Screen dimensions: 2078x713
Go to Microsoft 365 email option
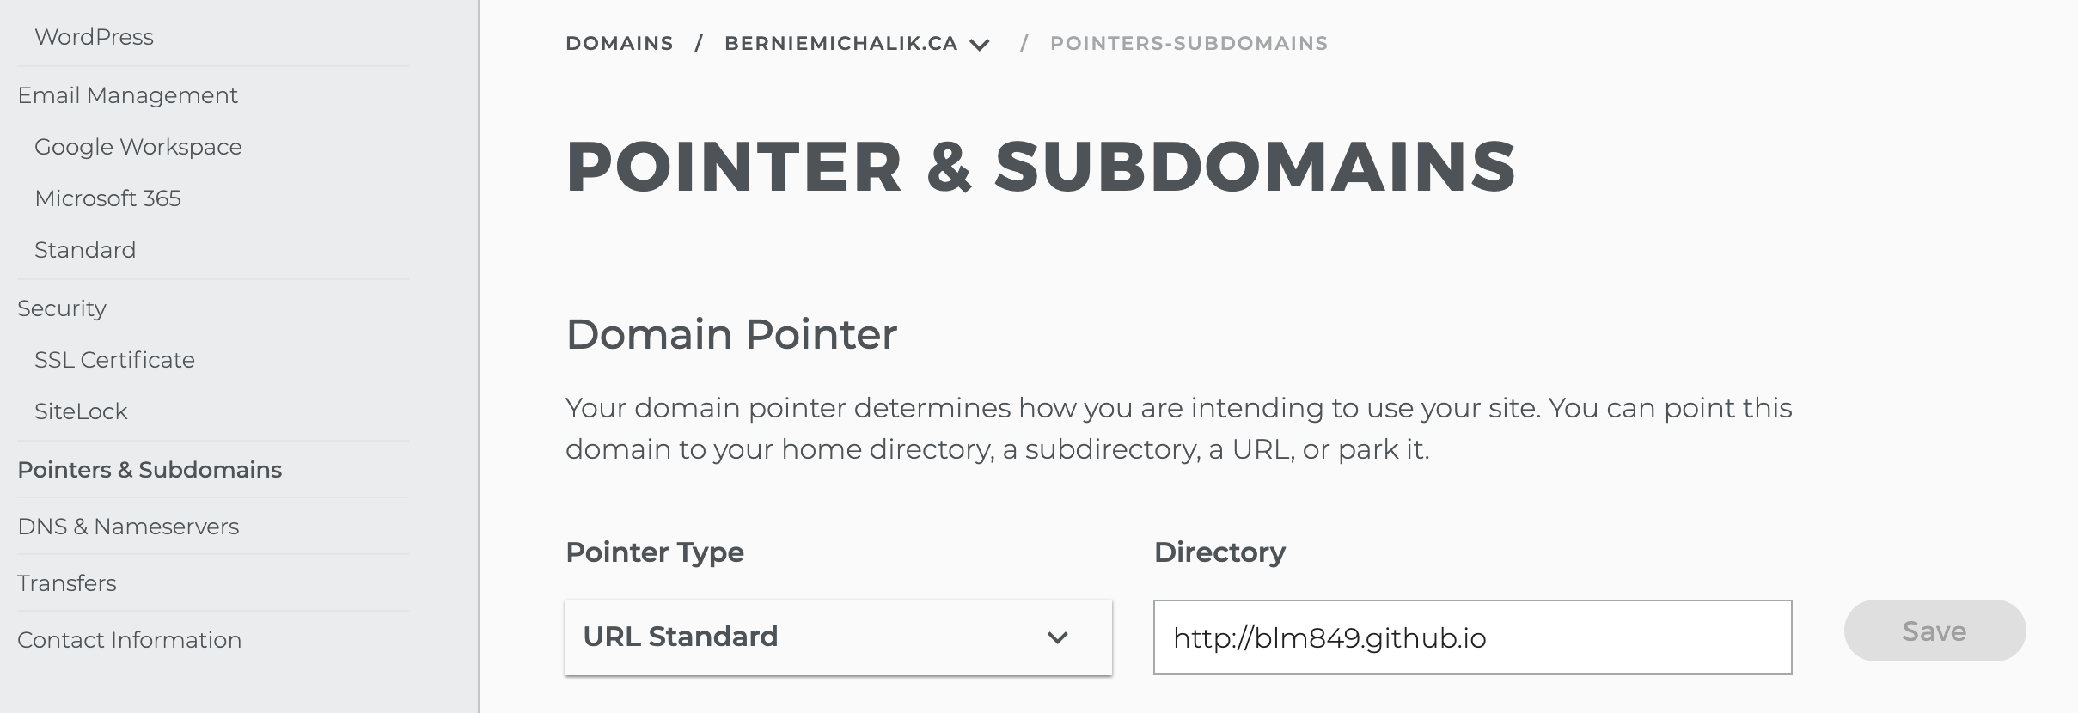point(107,198)
